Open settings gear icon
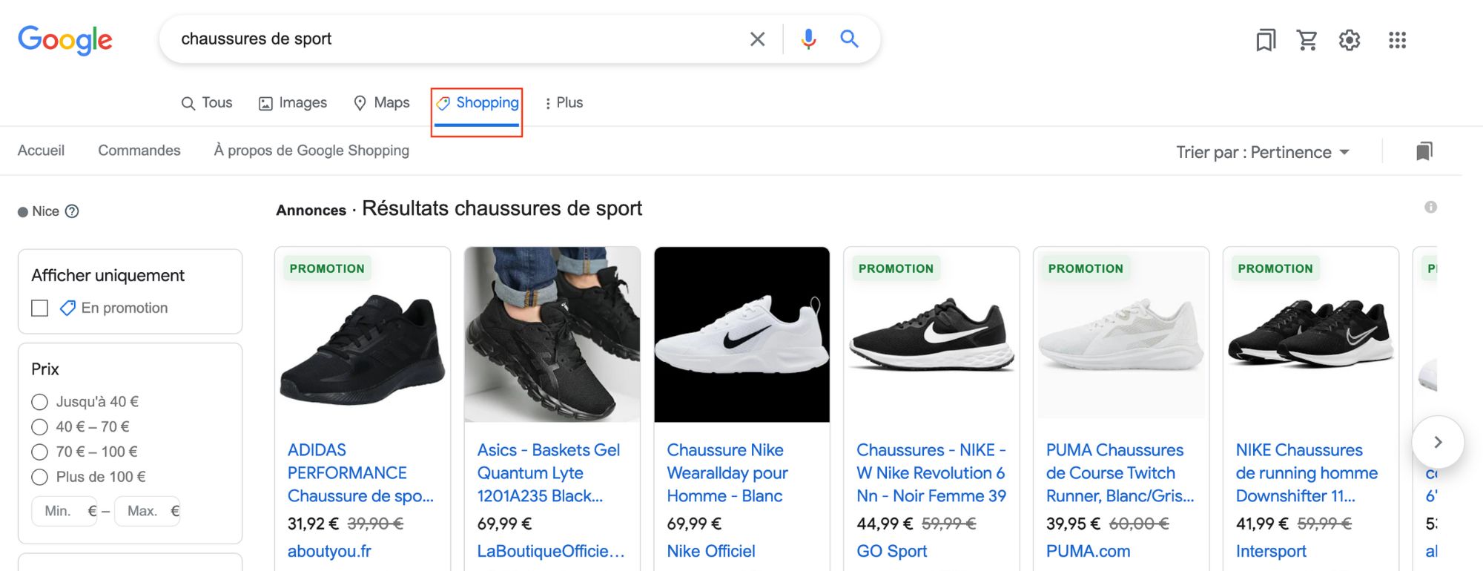 coord(1349,40)
